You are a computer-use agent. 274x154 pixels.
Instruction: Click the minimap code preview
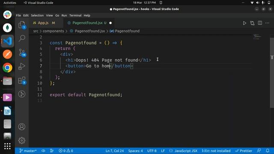(257, 37)
